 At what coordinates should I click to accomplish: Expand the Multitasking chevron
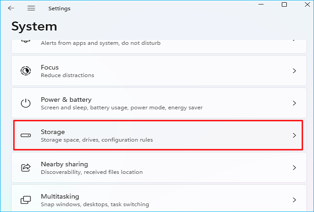pos(294,200)
